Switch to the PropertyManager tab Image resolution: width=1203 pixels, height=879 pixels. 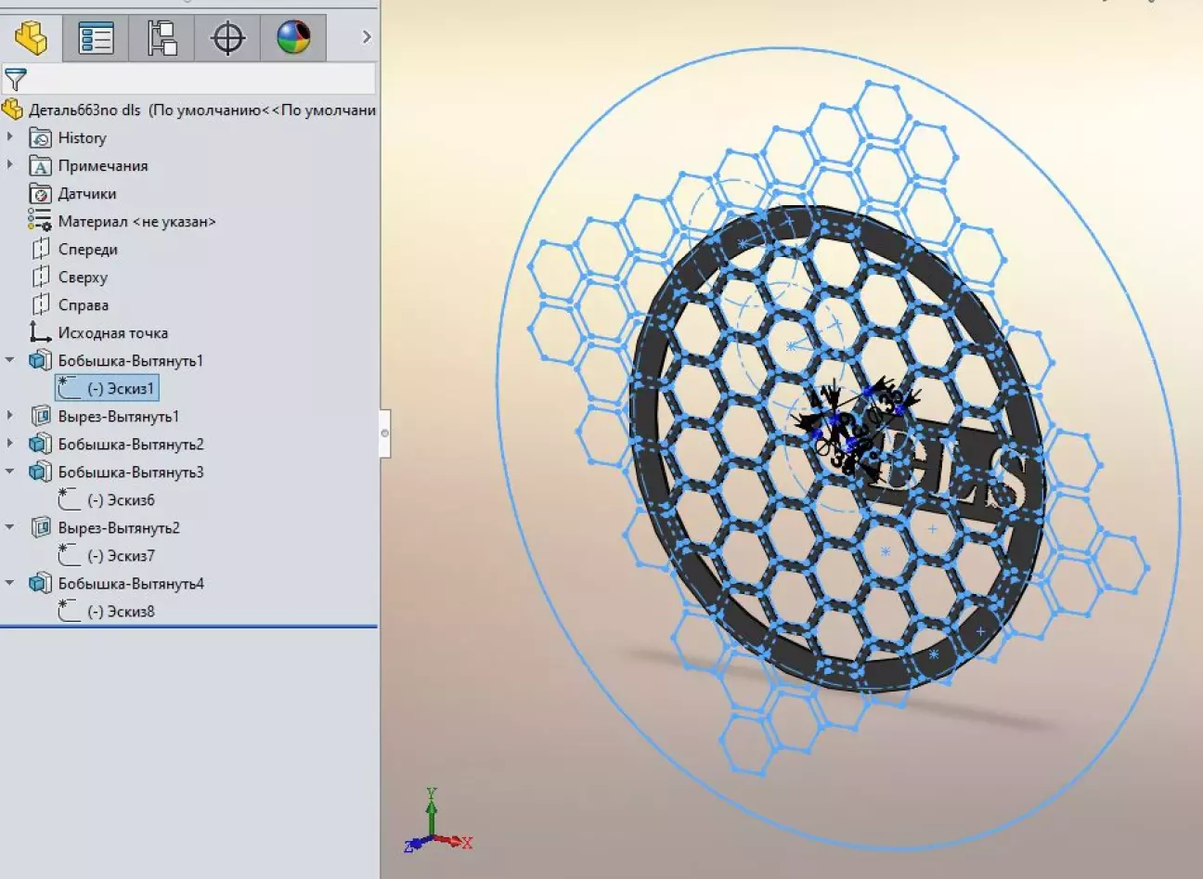(x=97, y=38)
